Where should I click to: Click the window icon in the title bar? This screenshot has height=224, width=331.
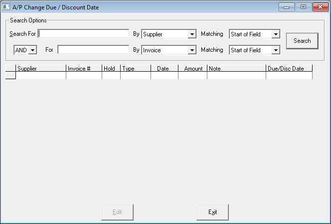point(6,7)
